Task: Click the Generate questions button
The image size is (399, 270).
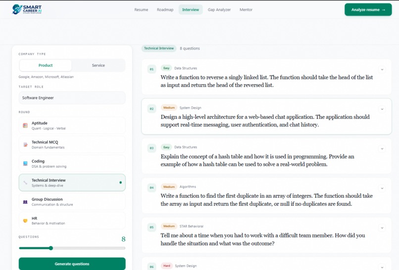Action: point(72,264)
